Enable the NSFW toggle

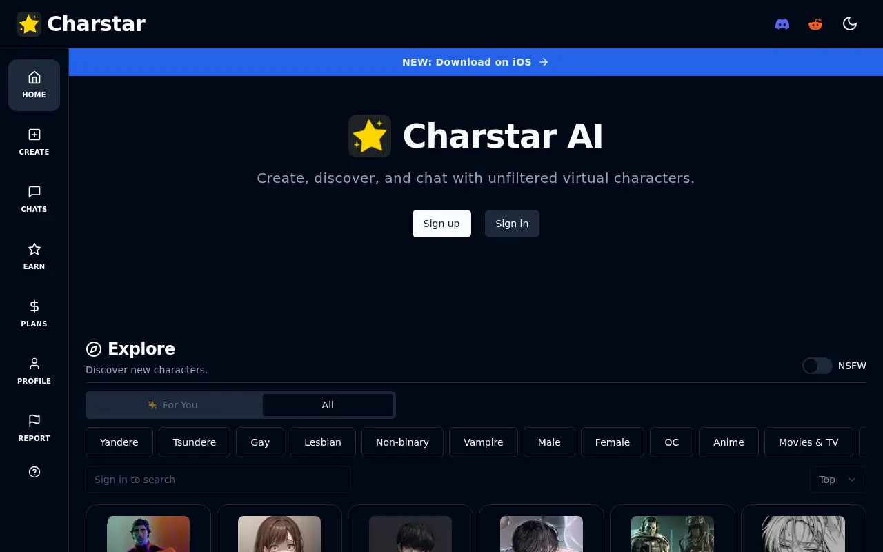[x=817, y=366]
